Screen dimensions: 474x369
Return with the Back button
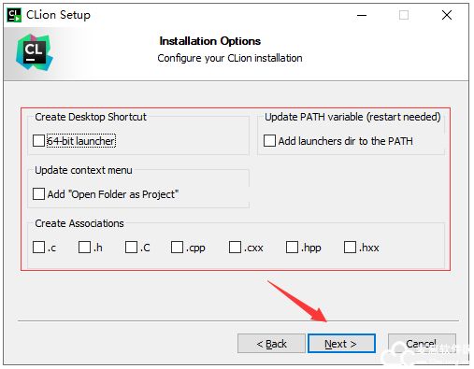point(271,344)
